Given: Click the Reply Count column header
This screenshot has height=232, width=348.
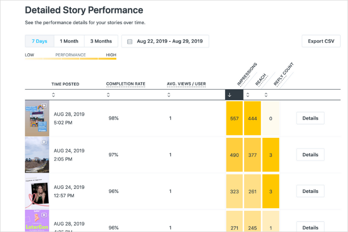Looking at the screenshot, I should (x=284, y=74).
